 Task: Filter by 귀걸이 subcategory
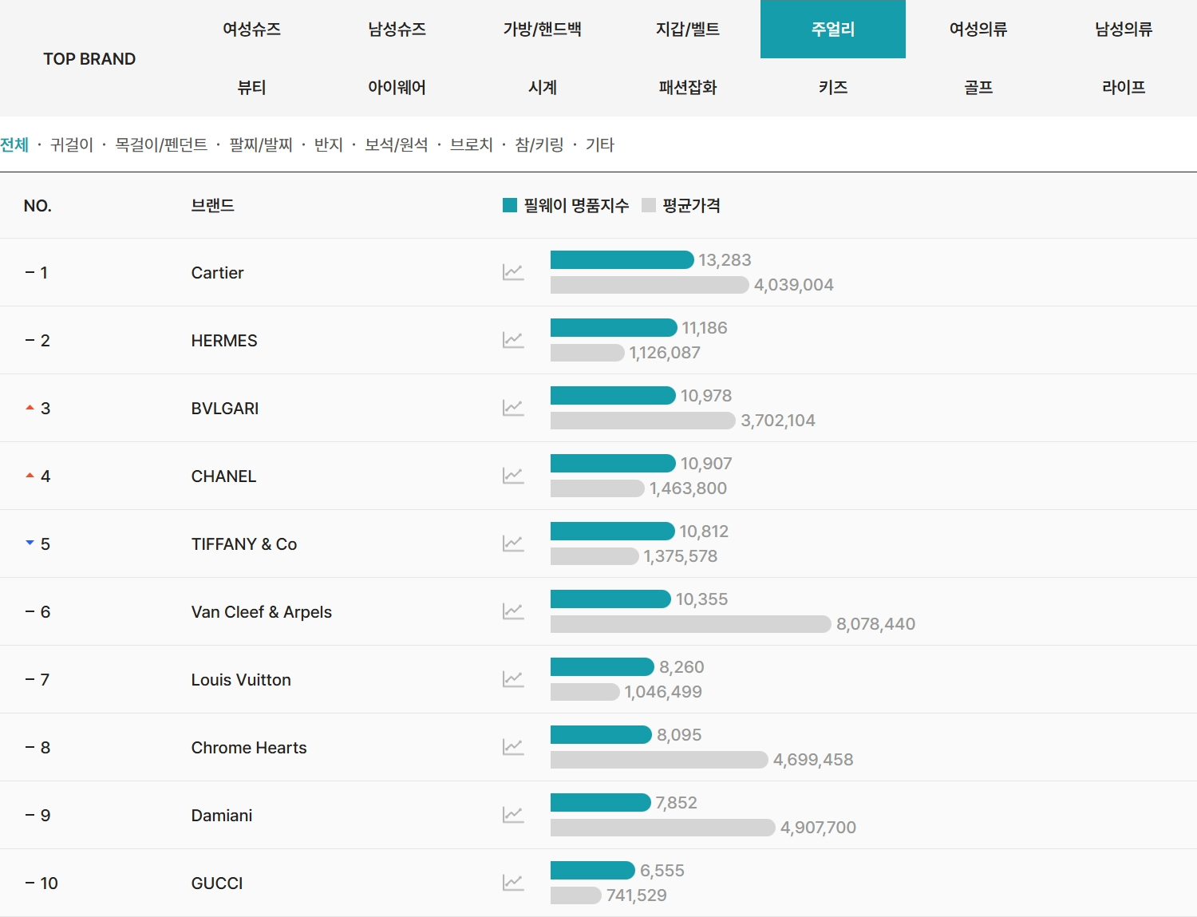pos(72,144)
